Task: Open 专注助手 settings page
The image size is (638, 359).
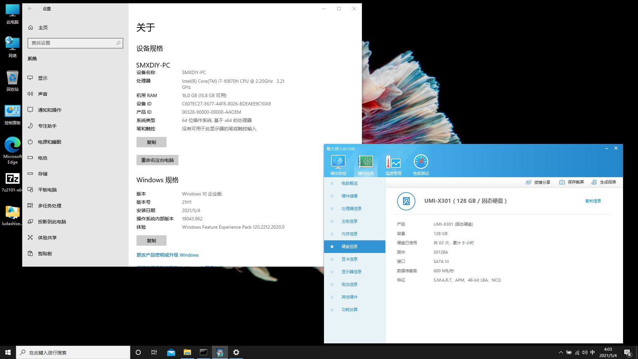Action: tap(75, 126)
